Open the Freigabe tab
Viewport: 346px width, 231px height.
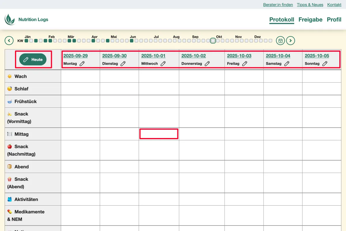(310, 20)
